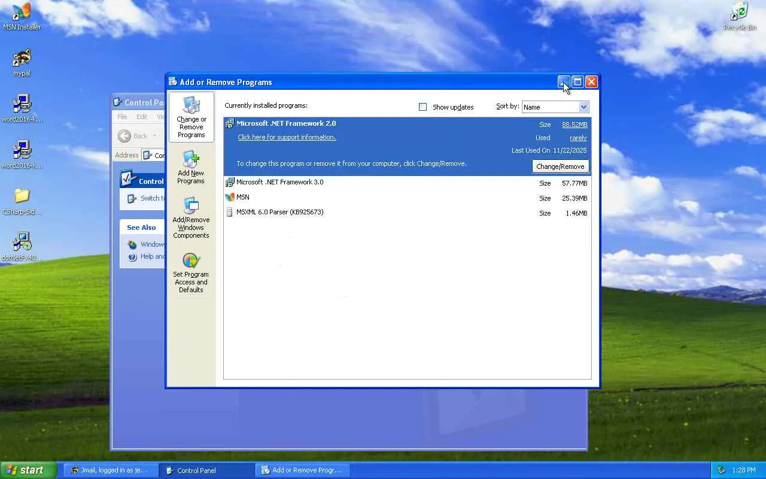Switch to the Control Panel taskbar button

(207, 470)
